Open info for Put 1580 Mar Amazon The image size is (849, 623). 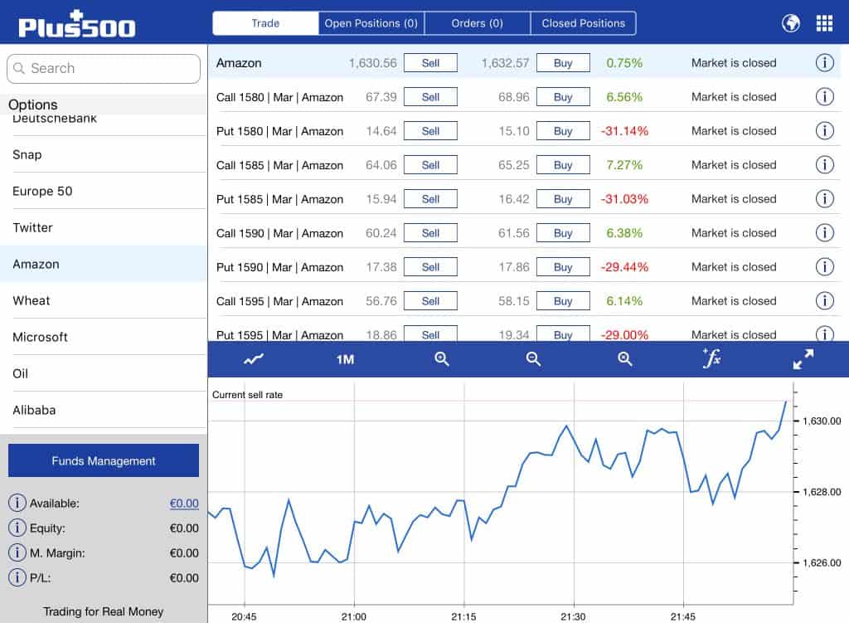pyautogui.click(x=824, y=130)
